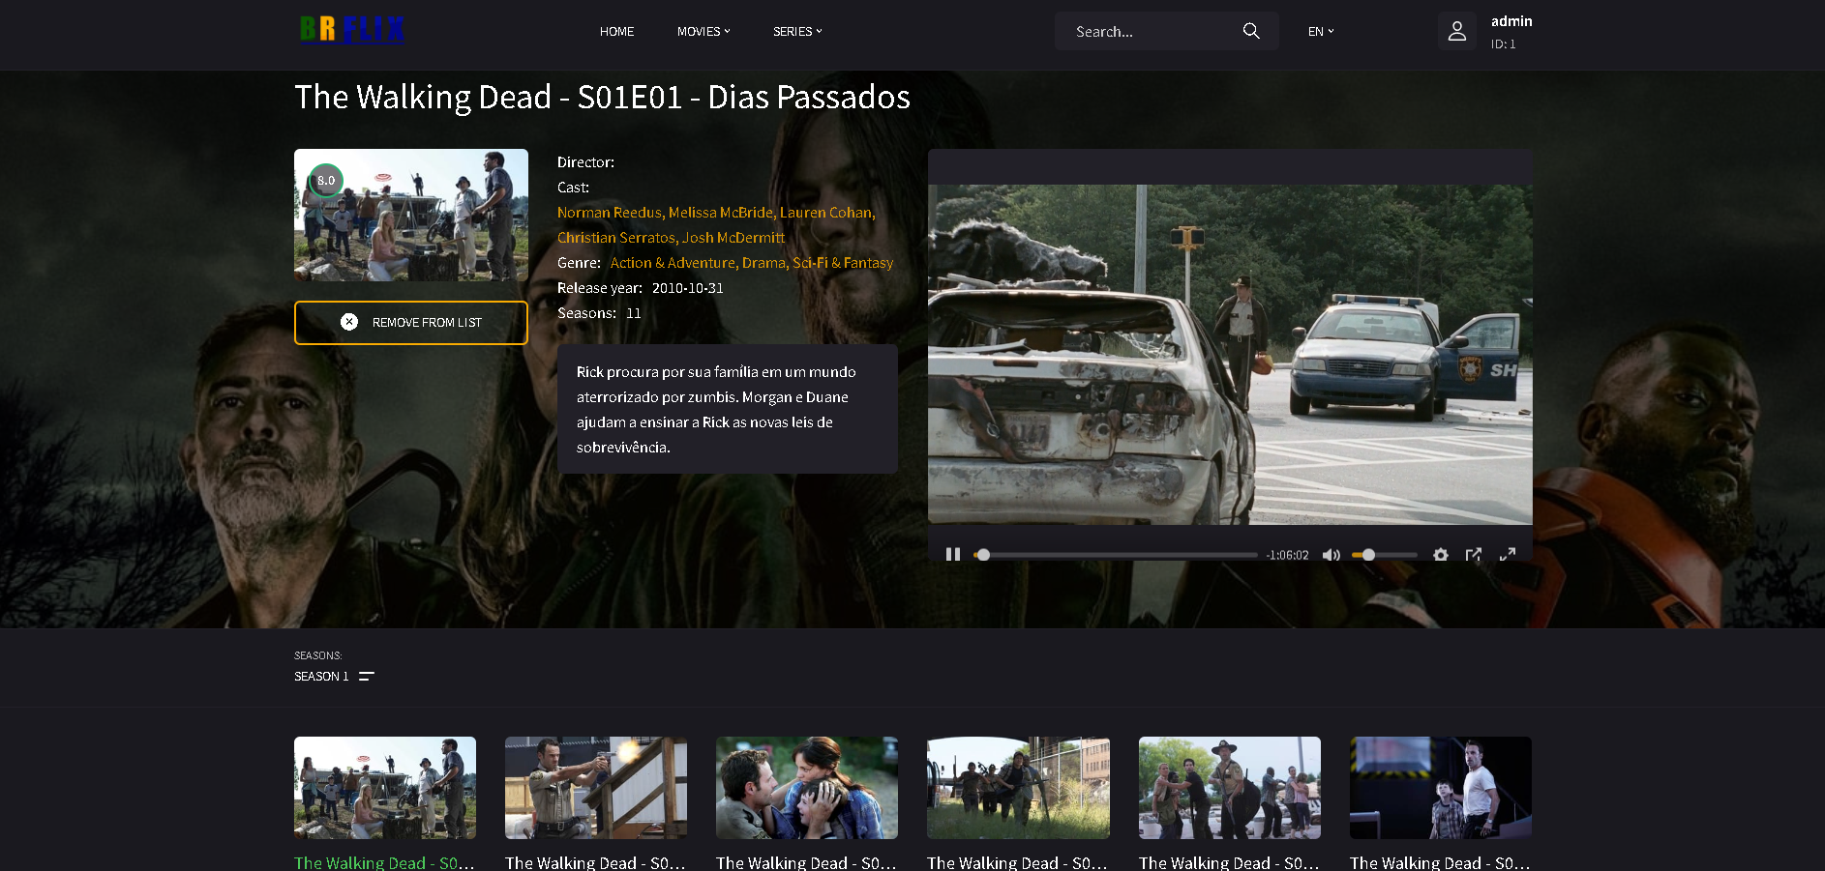1825x871 pixels.
Task: Open fifth episode thumbnail with sheriff hat group
Action: (x=1230, y=788)
